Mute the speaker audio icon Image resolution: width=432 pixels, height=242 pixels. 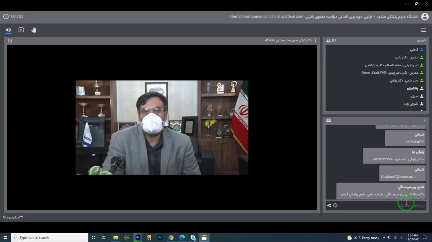pyautogui.click(x=8, y=30)
